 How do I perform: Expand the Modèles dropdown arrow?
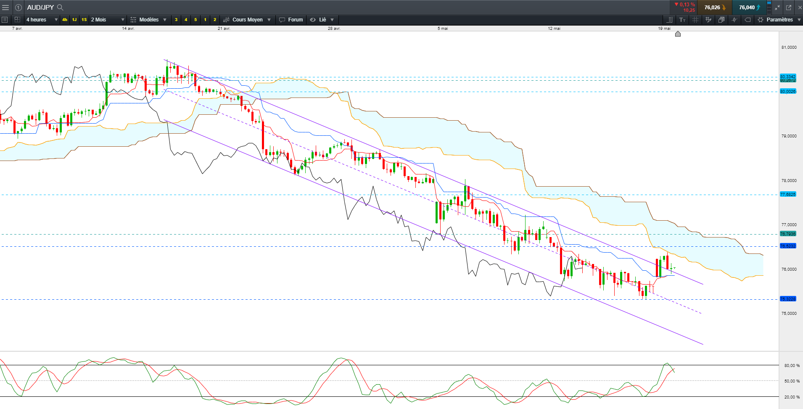(x=165, y=20)
